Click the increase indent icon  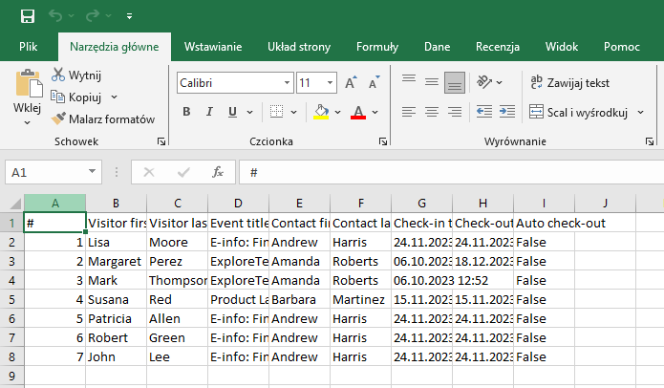(x=506, y=112)
